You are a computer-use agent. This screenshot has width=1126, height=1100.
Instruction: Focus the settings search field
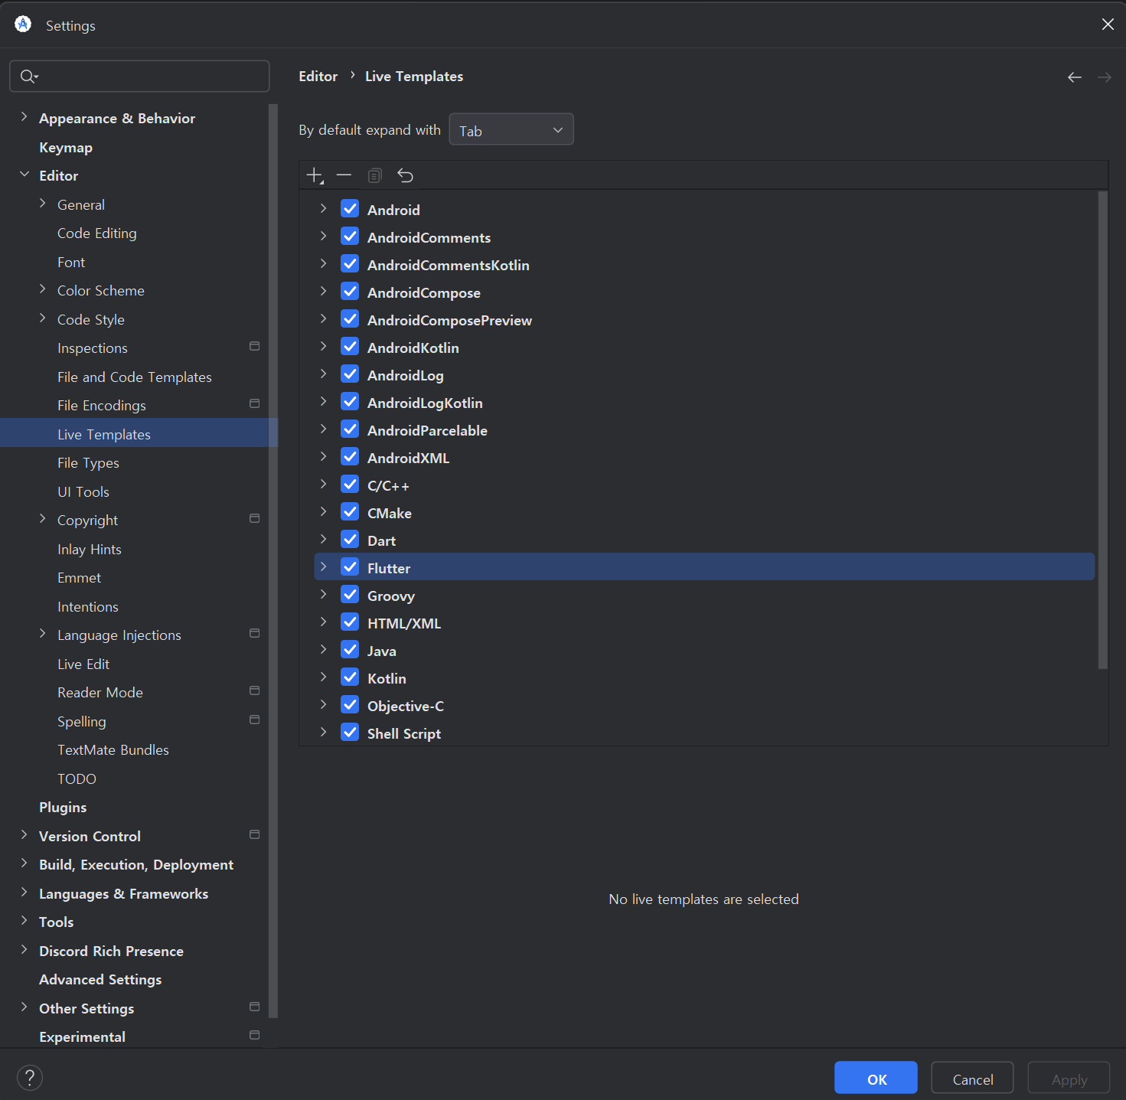[139, 76]
